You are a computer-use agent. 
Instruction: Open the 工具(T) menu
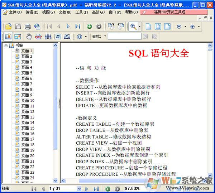pyautogui.click(x=82, y=12)
